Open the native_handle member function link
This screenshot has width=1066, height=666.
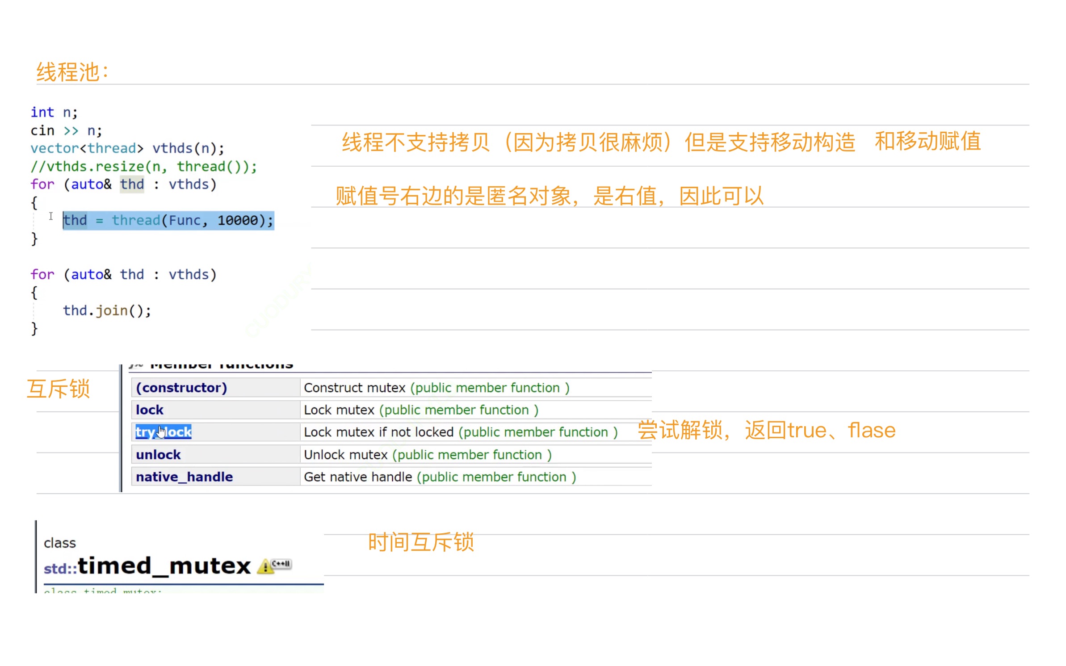tap(184, 477)
